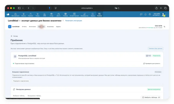
Task: Open Товары goods section
Action: coord(38,15)
